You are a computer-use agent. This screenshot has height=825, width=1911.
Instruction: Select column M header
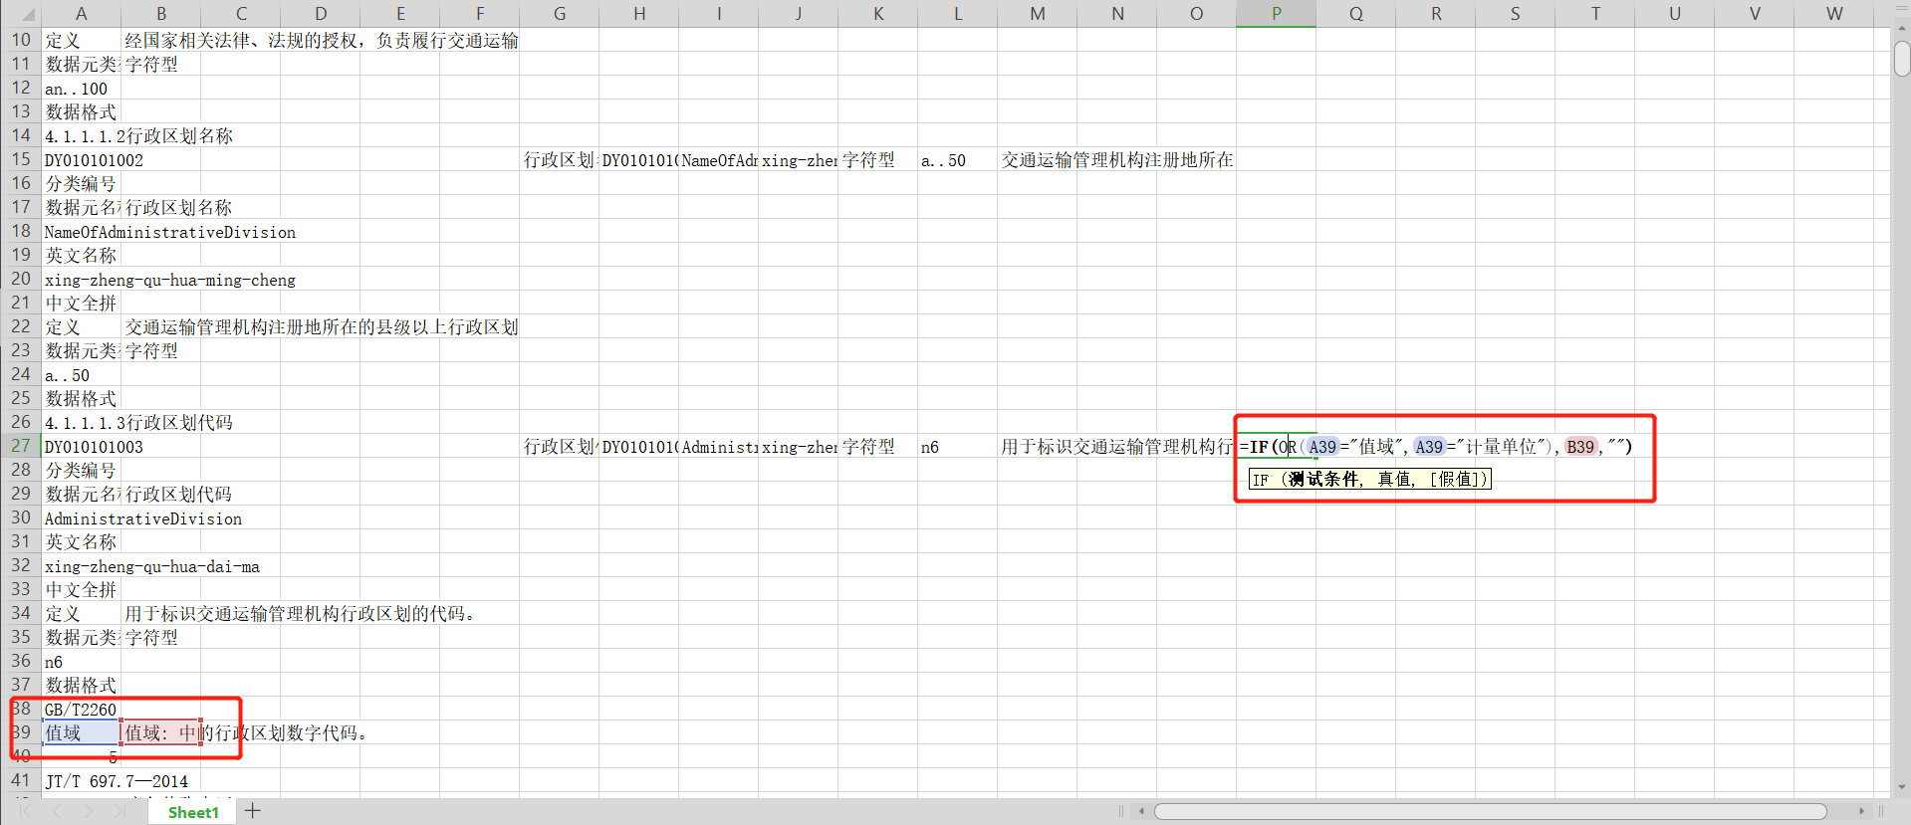click(x=1038, y=14)
